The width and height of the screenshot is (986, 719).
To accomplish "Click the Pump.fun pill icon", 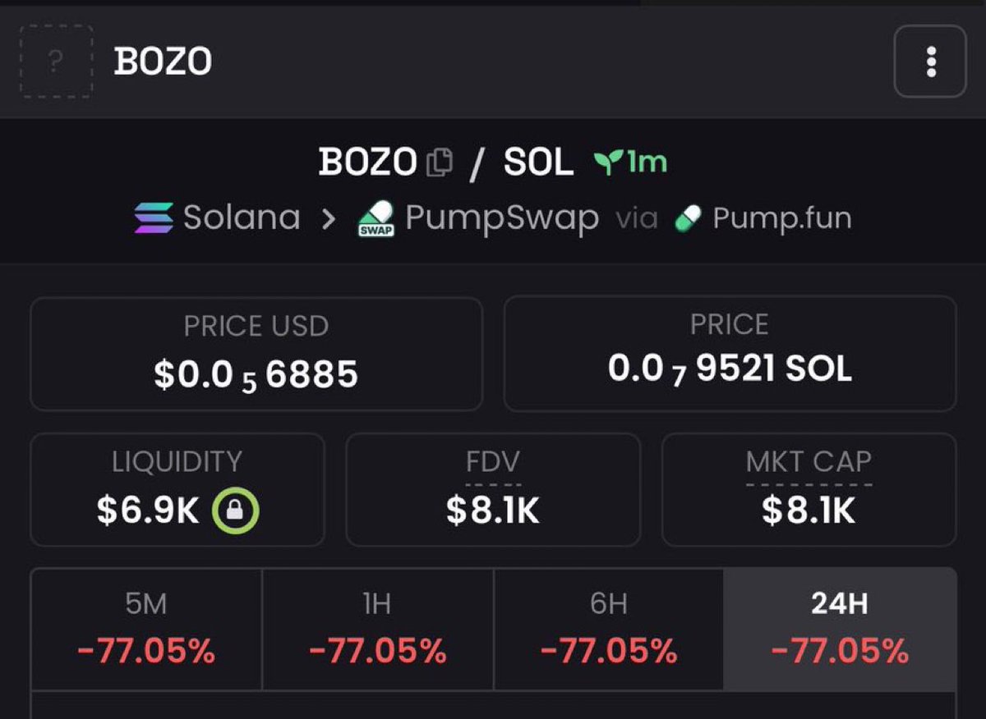I will [687, 218].
